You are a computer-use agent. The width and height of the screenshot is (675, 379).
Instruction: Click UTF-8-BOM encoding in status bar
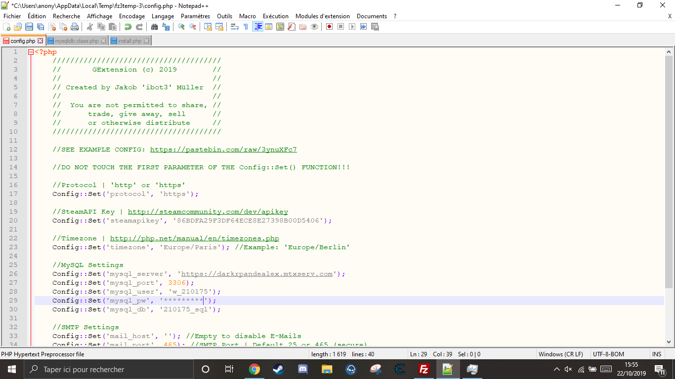[608, 354]
